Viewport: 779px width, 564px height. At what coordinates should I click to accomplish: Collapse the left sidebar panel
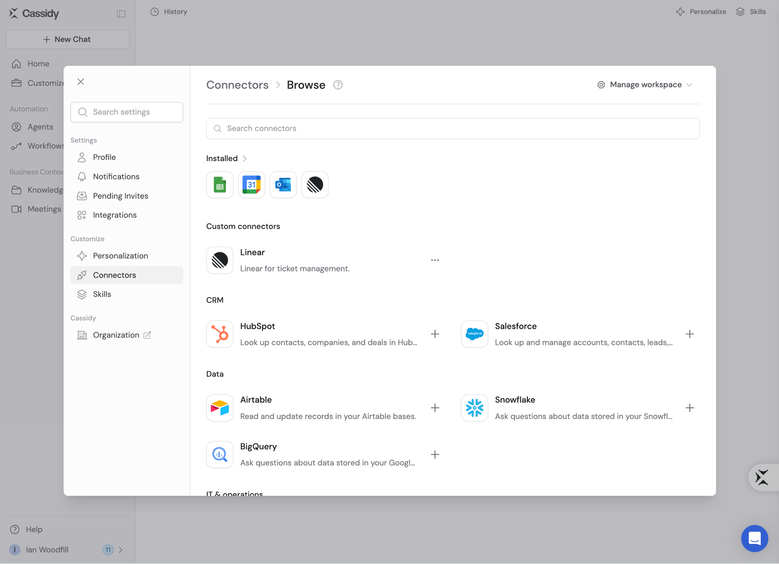click(121, 14)
